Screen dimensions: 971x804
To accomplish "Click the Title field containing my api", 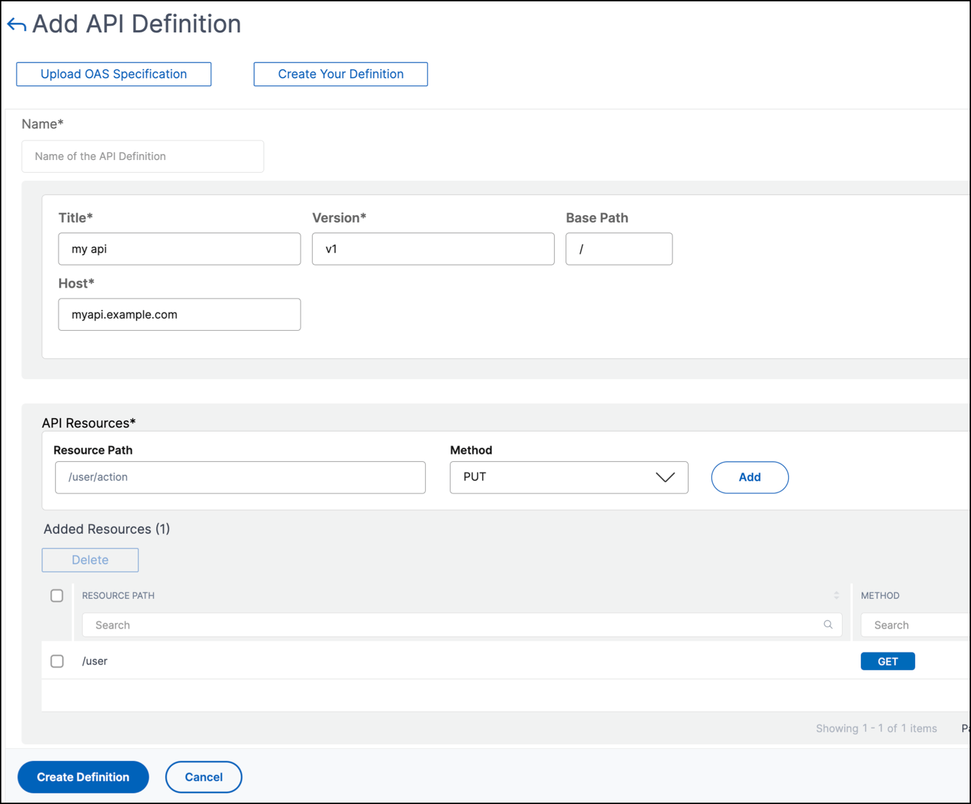I will 180,249.
